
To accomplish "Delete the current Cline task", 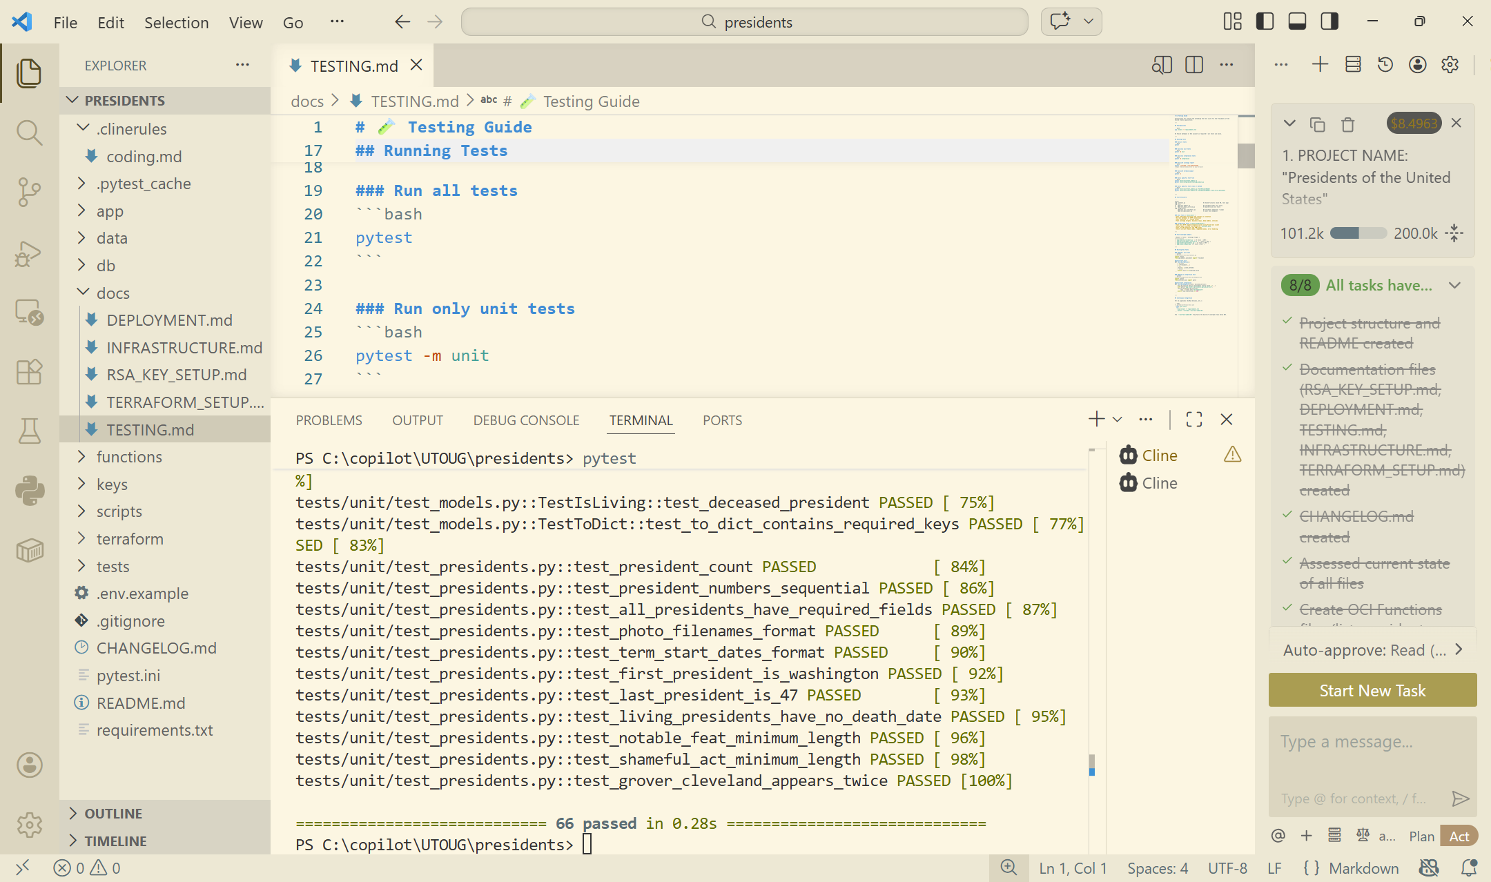I will [1347, 124].
